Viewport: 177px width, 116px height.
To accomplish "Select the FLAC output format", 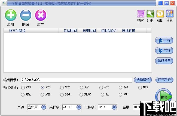I will pyautogui.click(x=81, y=95).
